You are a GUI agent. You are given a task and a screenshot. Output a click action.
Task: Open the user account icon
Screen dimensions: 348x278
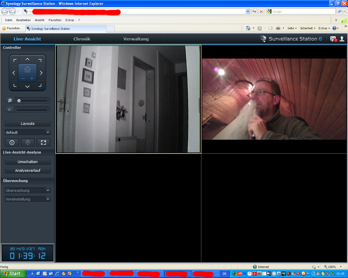[342, 39]
